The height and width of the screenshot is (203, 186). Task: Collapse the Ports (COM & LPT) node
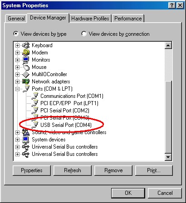(x=17, y=89)
